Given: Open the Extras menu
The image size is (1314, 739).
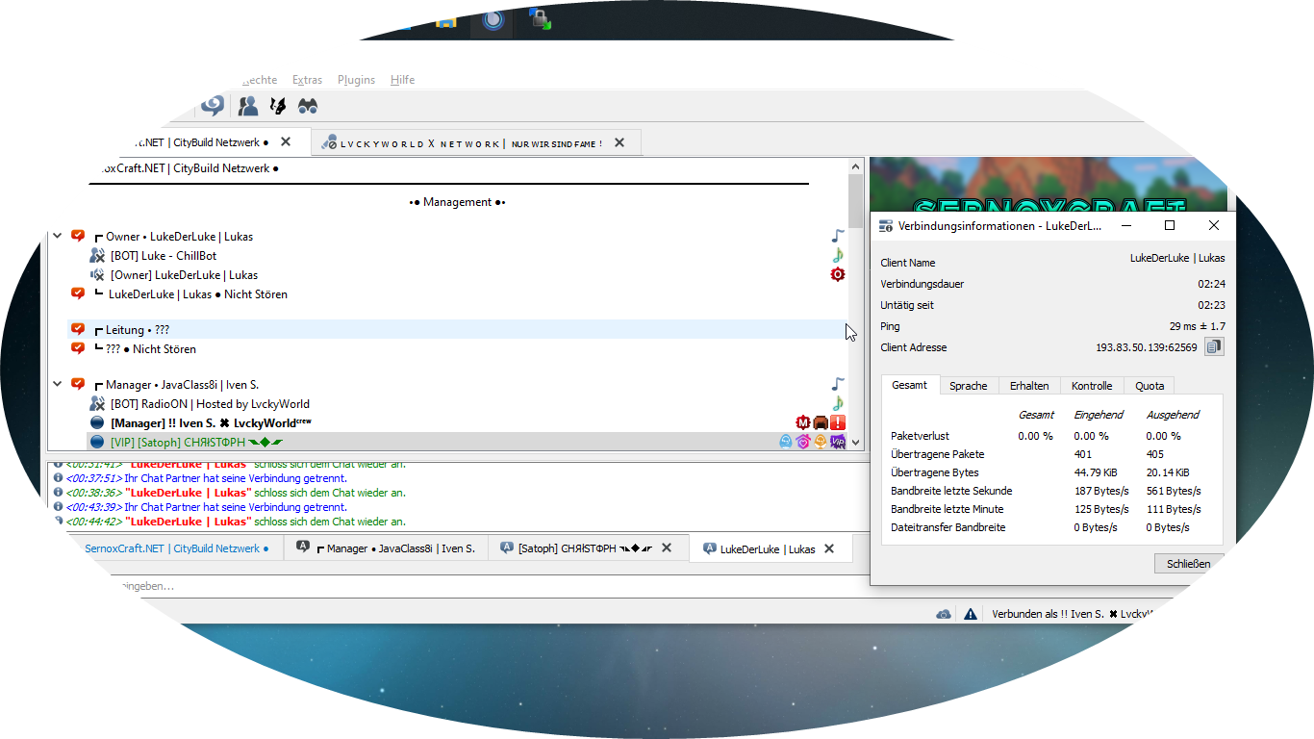Looking at the screenshot, I should [307, 80].
